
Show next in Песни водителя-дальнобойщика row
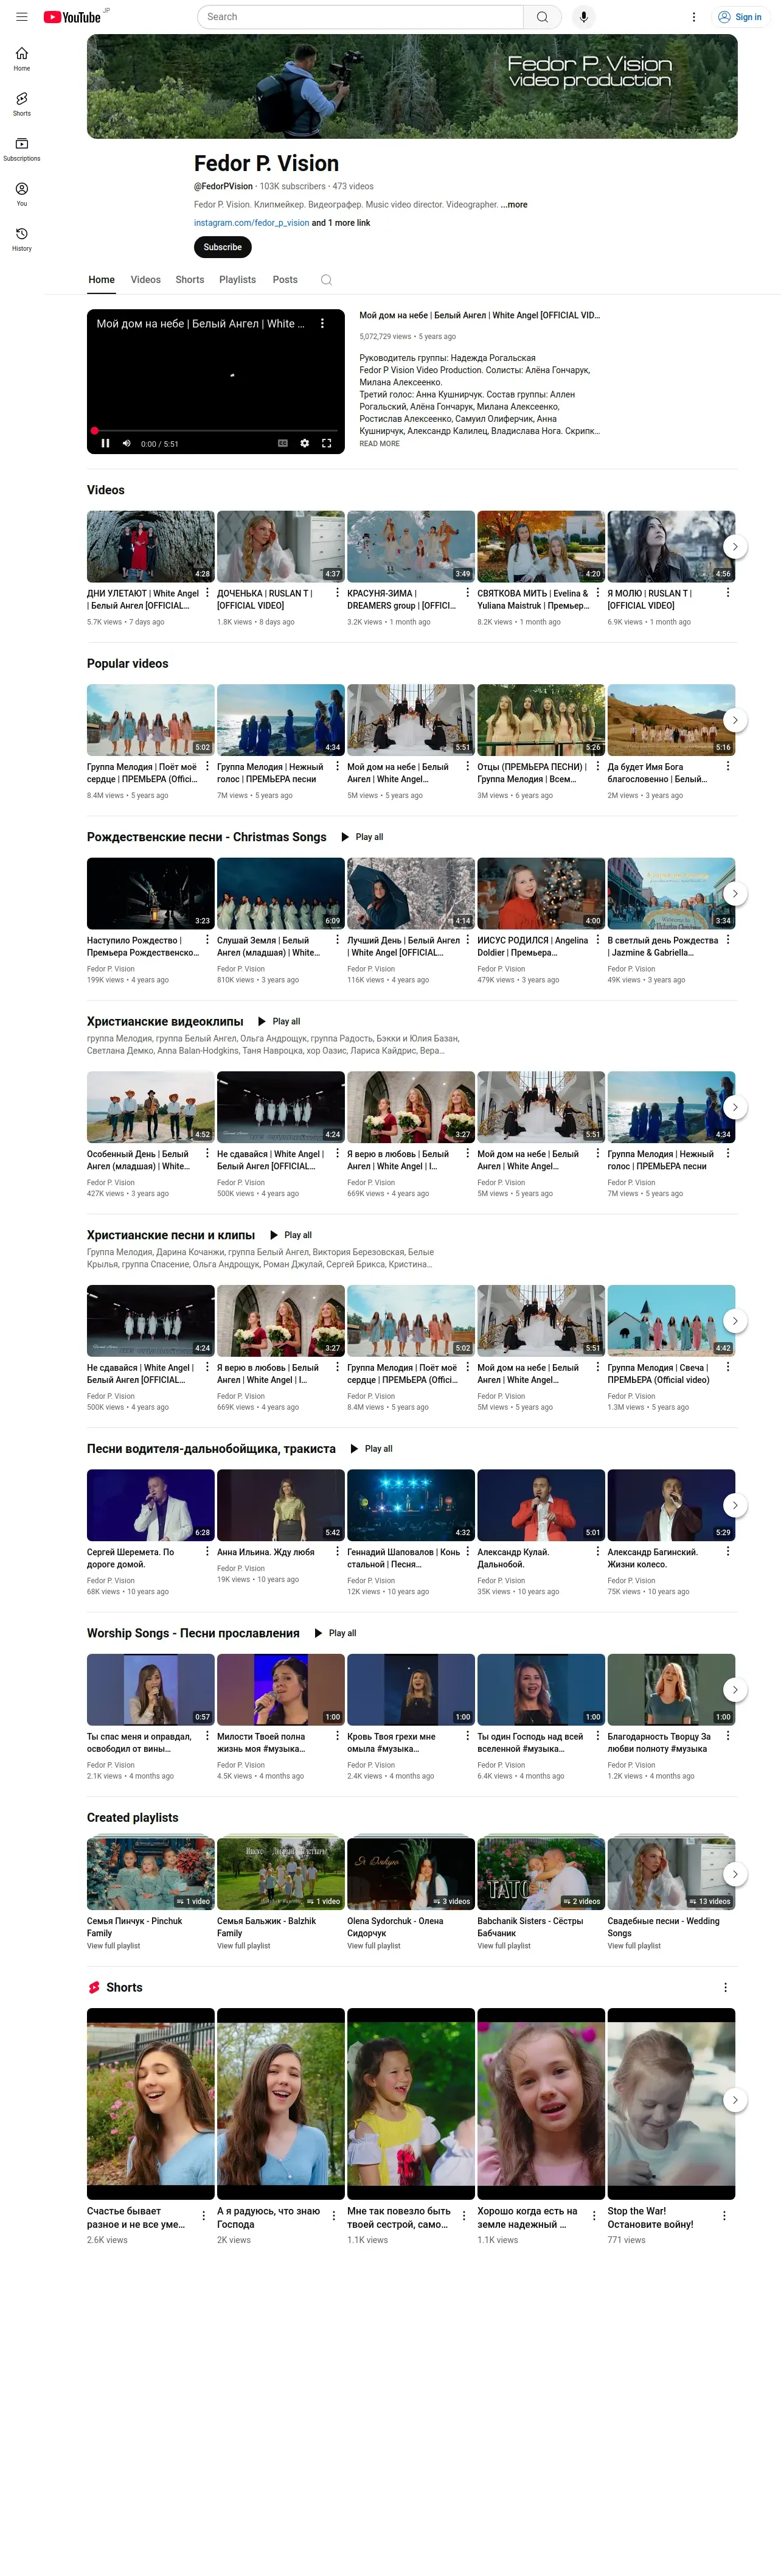(735, 1506)
